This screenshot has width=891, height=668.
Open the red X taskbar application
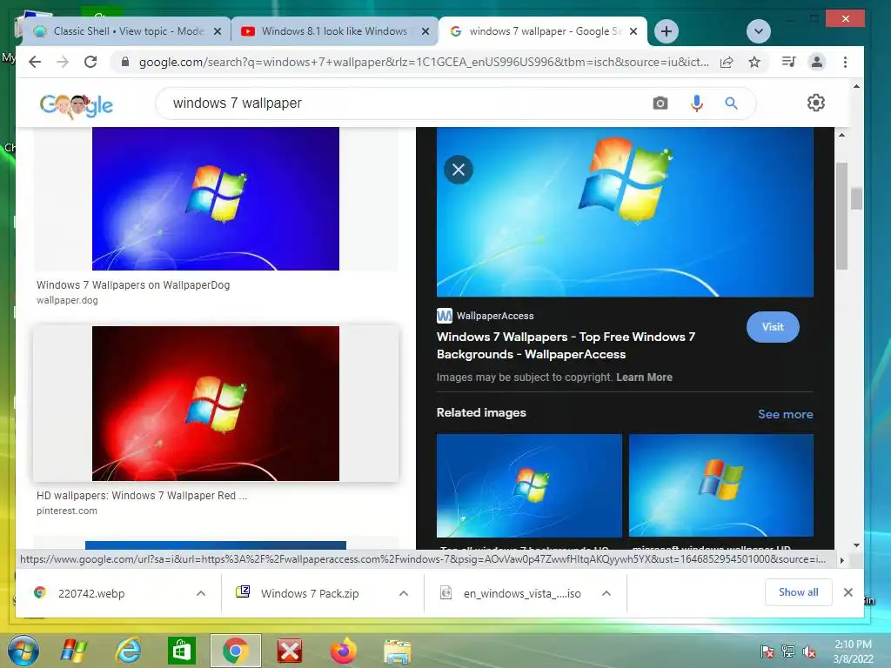click(290, 651)
